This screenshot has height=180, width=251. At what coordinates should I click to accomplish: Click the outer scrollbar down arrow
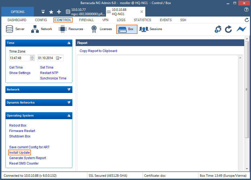click(x=247, y=169)
